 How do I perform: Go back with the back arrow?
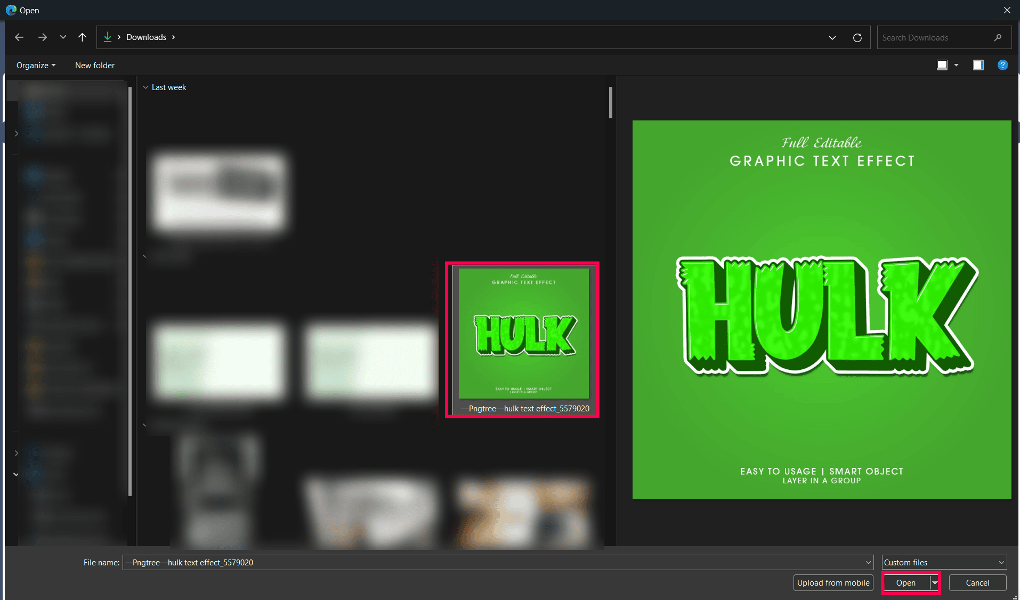(19, 37)
